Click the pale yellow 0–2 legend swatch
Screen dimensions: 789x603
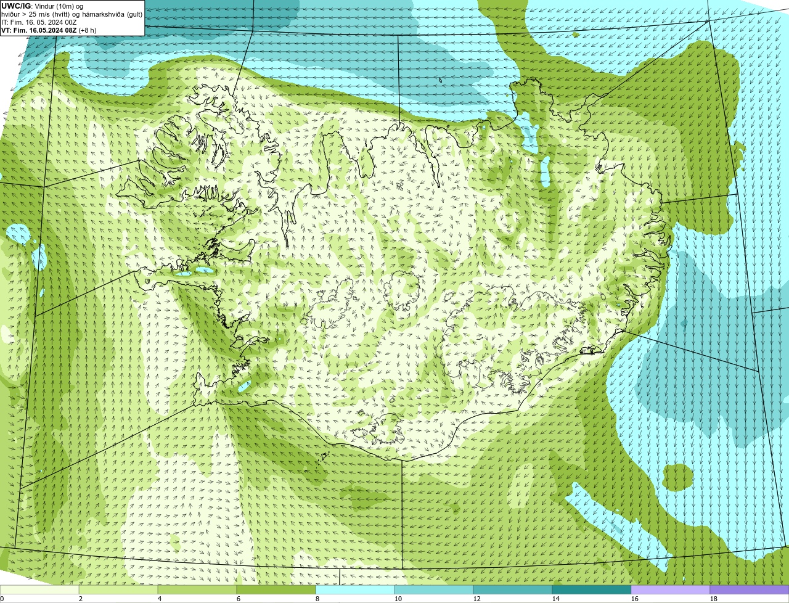pyautogui.click(x=39, y=589)
